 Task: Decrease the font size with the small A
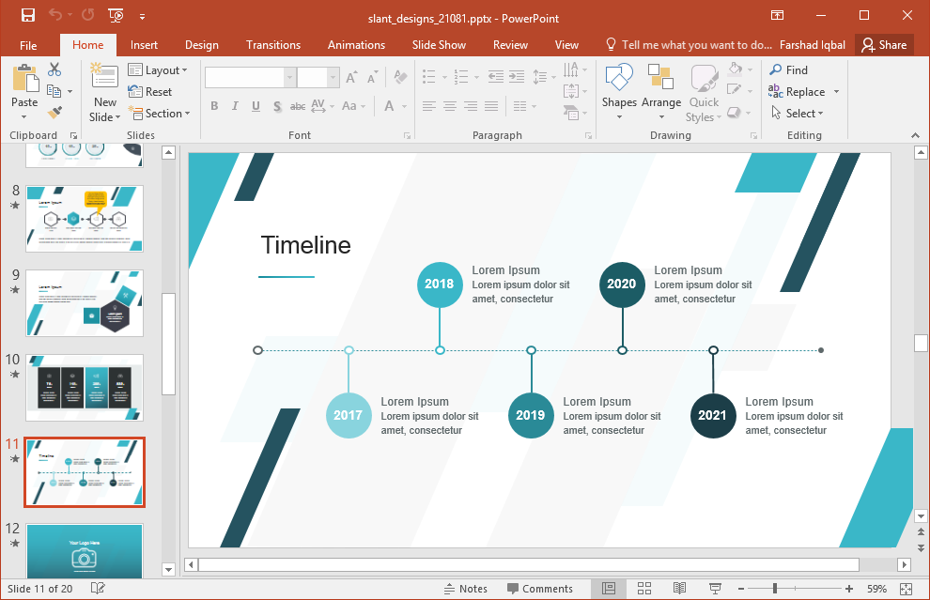click(x=372, y=77)
